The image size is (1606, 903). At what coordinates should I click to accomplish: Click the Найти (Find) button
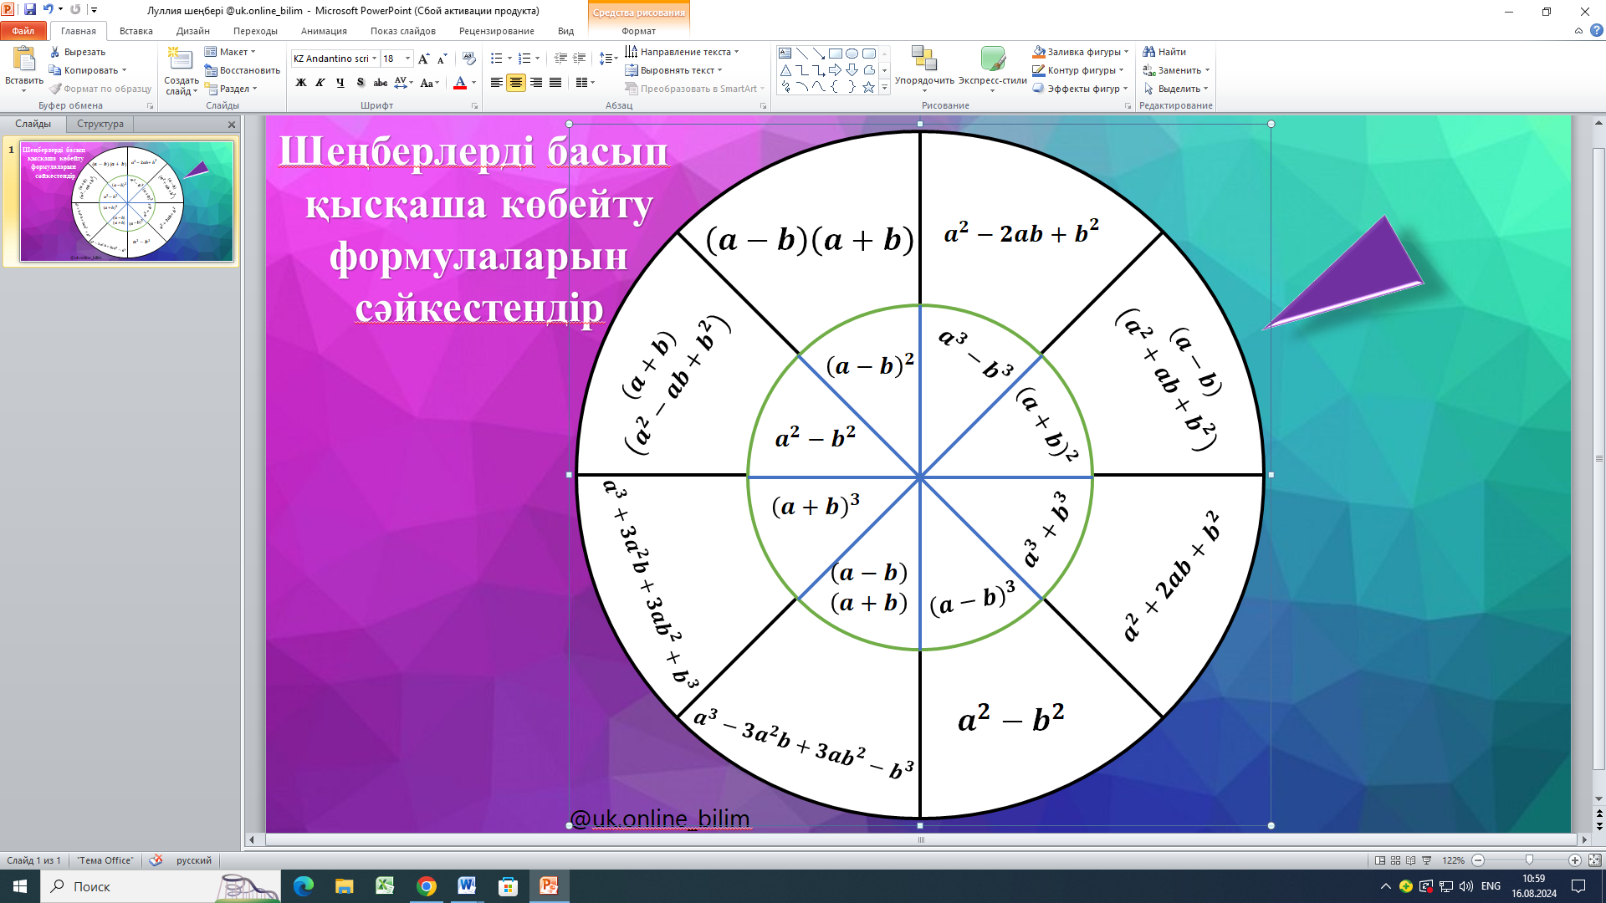pyautogui.click(x=1164, y=52)
